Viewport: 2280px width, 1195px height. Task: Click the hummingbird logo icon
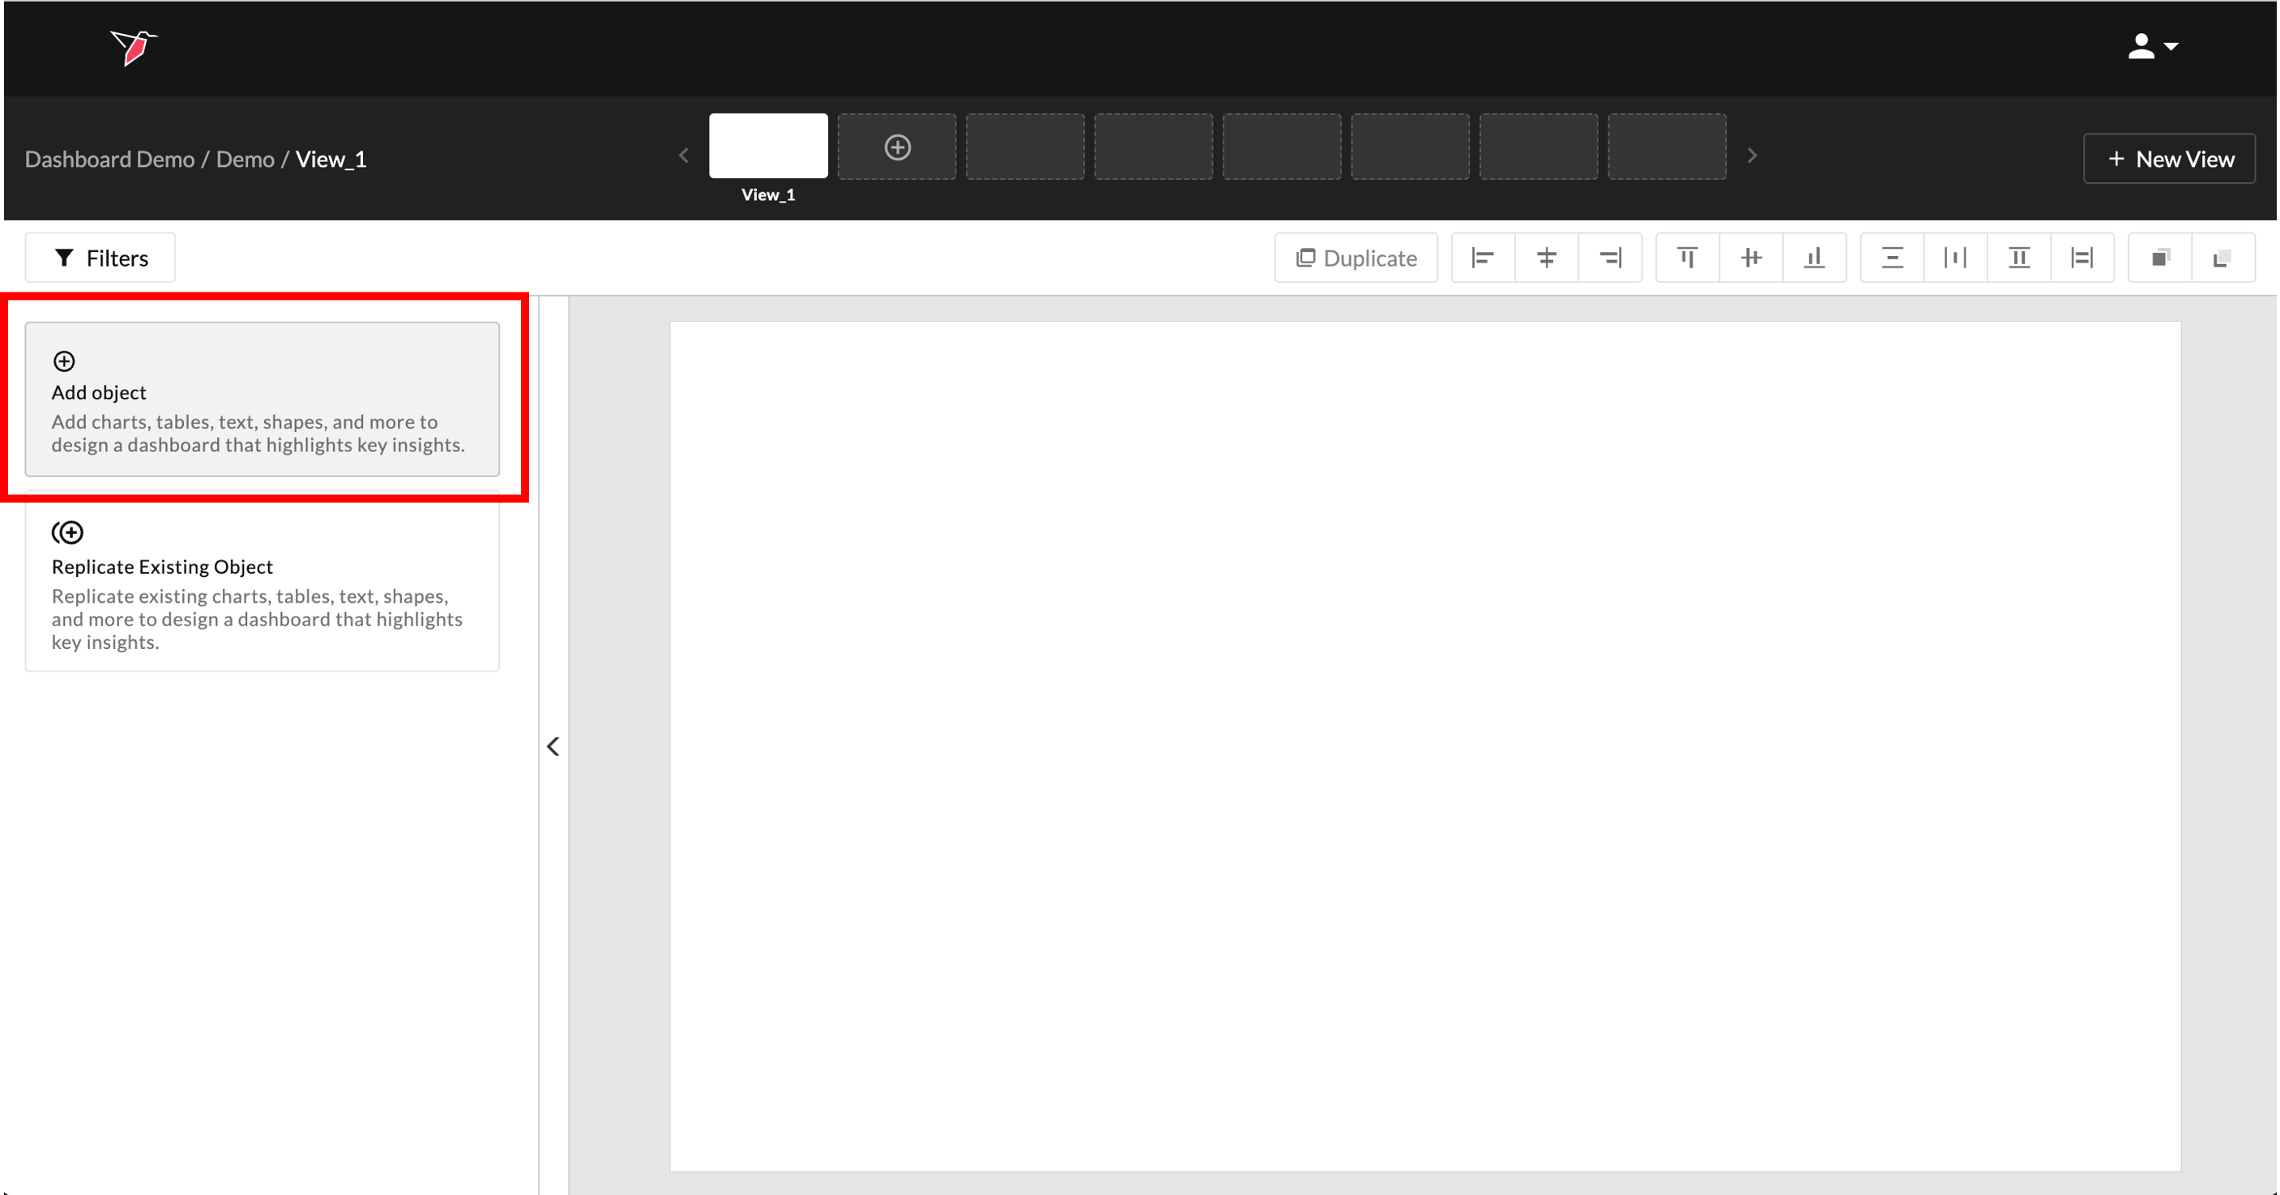pyautogui.click(x=134, y=47)
